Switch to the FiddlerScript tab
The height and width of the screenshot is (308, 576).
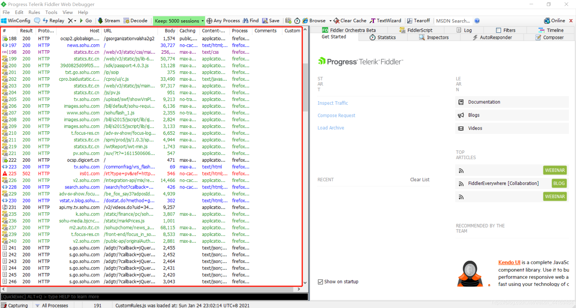click(x=416, y=30)
